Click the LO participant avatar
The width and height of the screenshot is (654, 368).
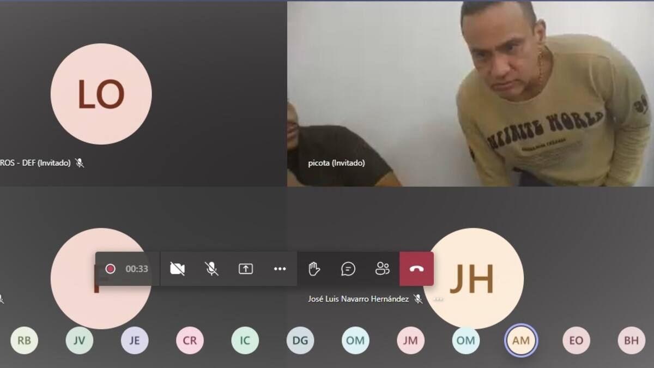(x=101, y=94)
